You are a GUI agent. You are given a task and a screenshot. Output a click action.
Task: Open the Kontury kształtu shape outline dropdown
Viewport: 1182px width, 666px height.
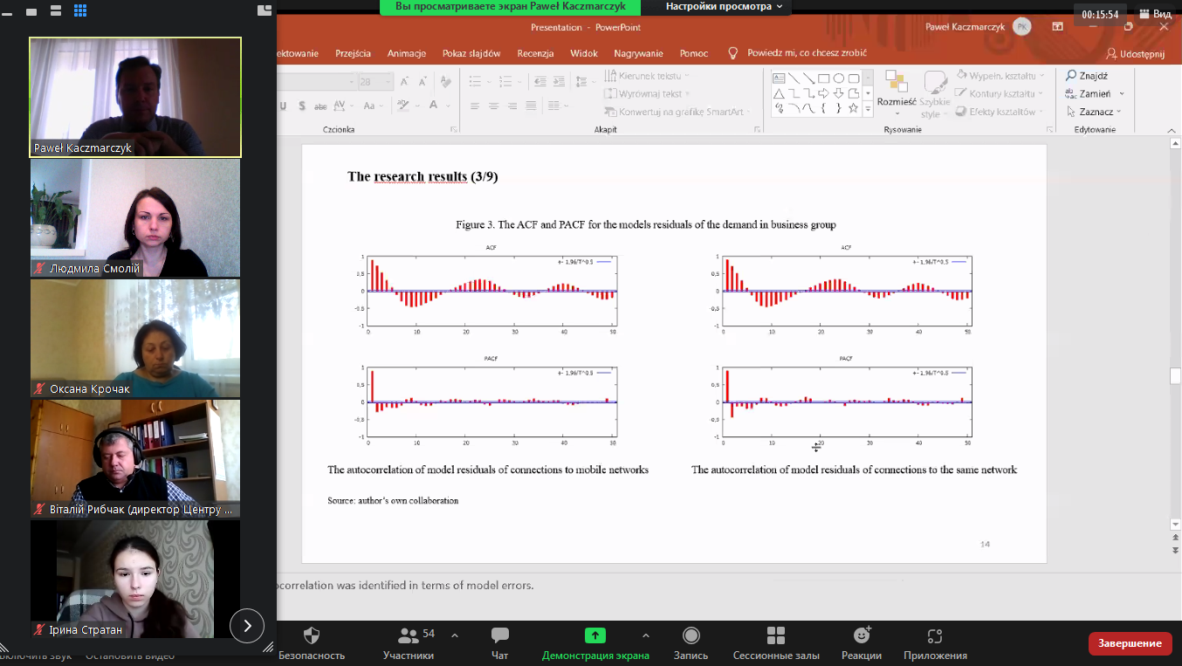(1000, 93)
